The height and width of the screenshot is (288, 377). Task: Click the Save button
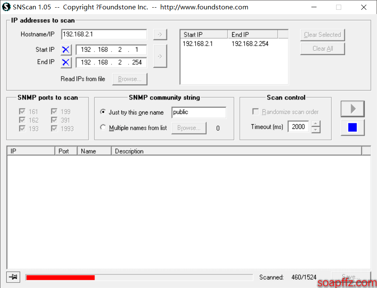(x=351, y=277)
